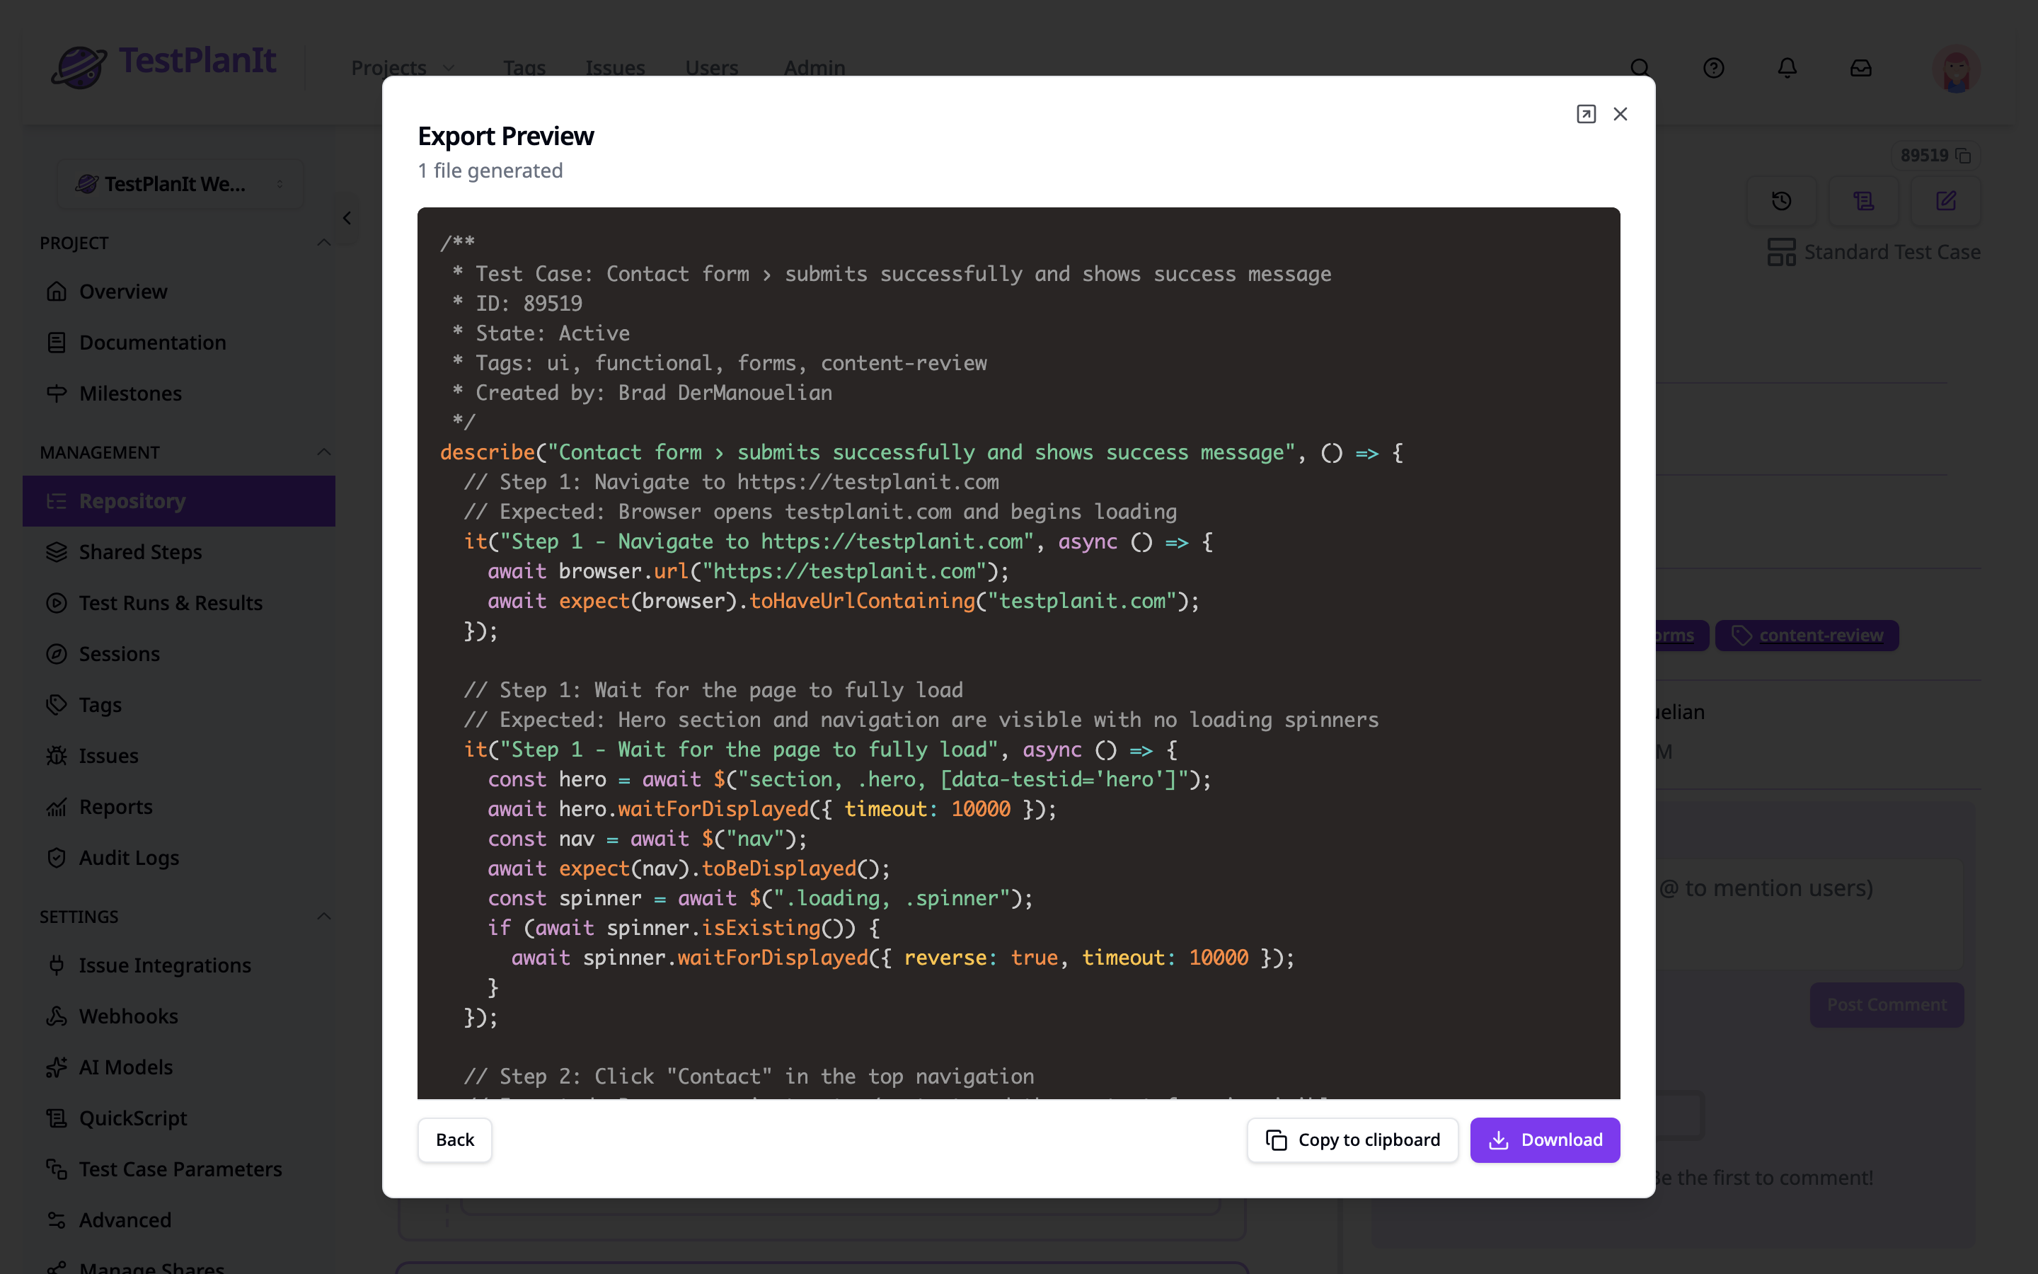Collapse the sidebar with the chevron
The width and height of the screenshot is (2038, 1274).
347,218
